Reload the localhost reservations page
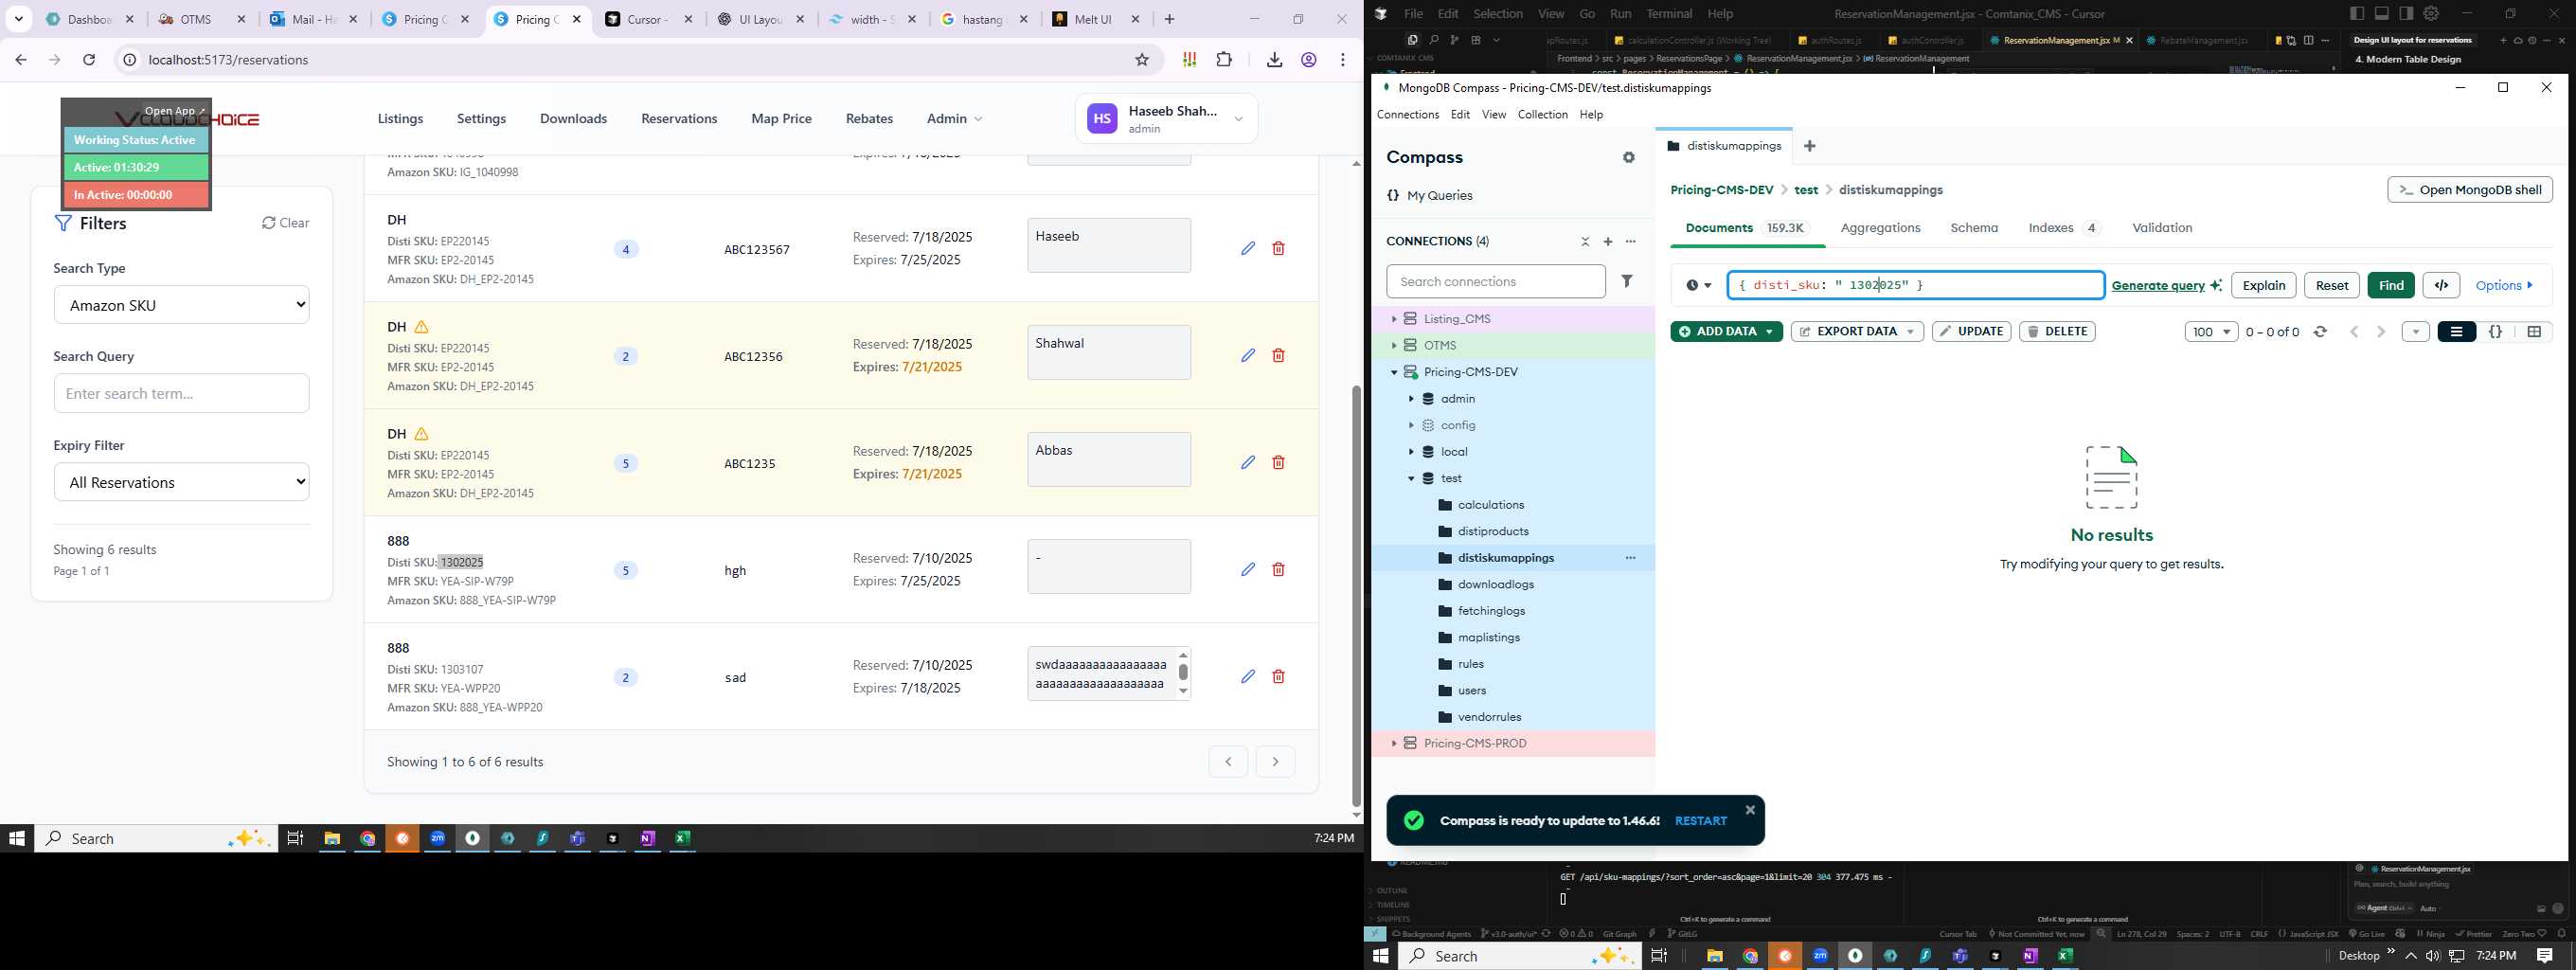Viewport: 2576px width, 970px height. [x=89, y=60]
